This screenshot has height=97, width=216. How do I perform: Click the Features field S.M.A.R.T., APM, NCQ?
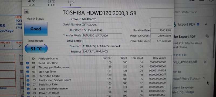click(x=127, y=52)
